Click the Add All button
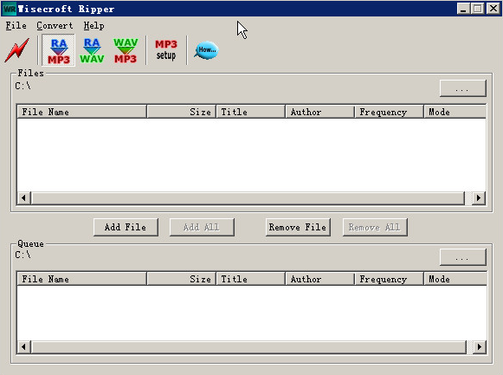 click(202, 227)
